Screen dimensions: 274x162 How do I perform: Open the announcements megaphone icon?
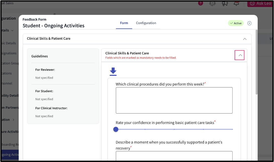tap(225, 3)
